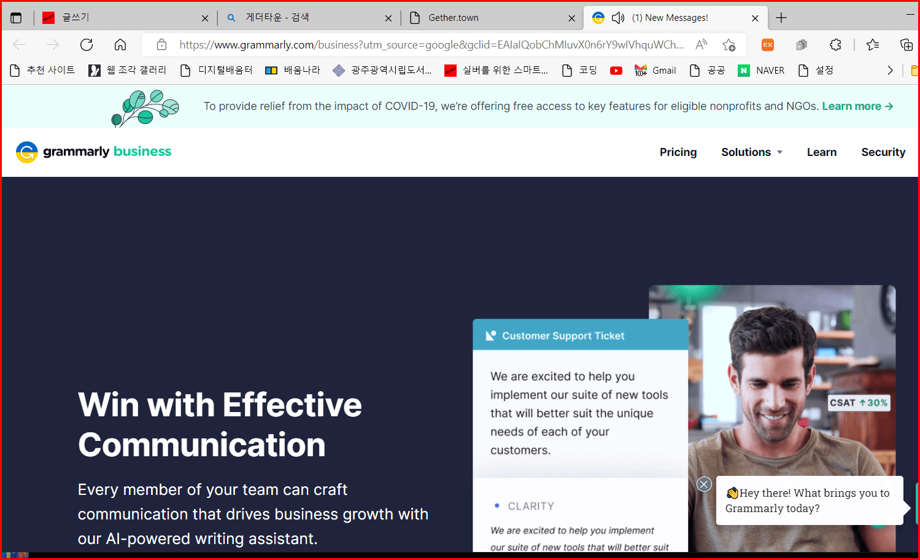Open the NAVER bookmark
The height and width of the screenshot is (560, 920).
click(x=761, y=71)
